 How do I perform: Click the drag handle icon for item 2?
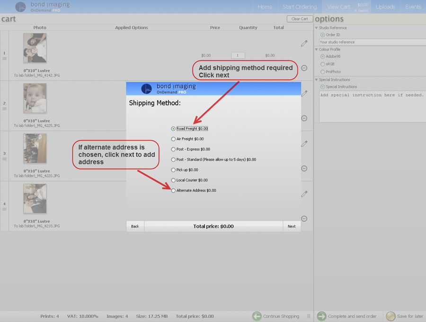coord(5,109)
